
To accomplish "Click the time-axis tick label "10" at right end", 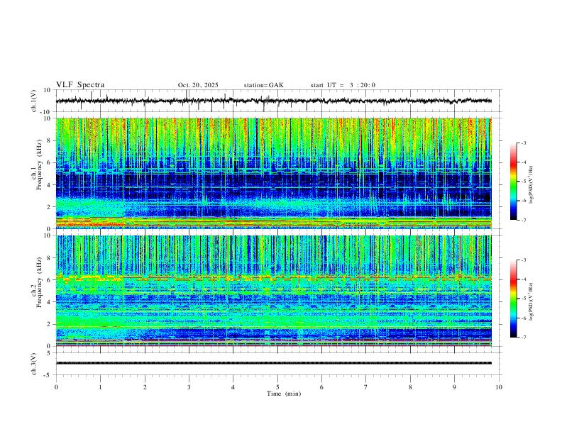I will point(499,387).
